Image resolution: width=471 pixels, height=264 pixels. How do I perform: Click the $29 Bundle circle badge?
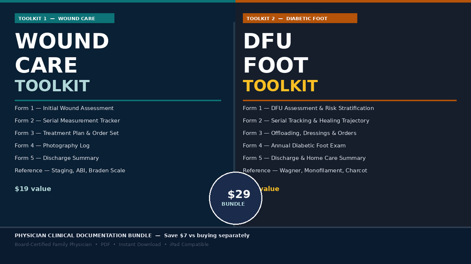[235, 198]
